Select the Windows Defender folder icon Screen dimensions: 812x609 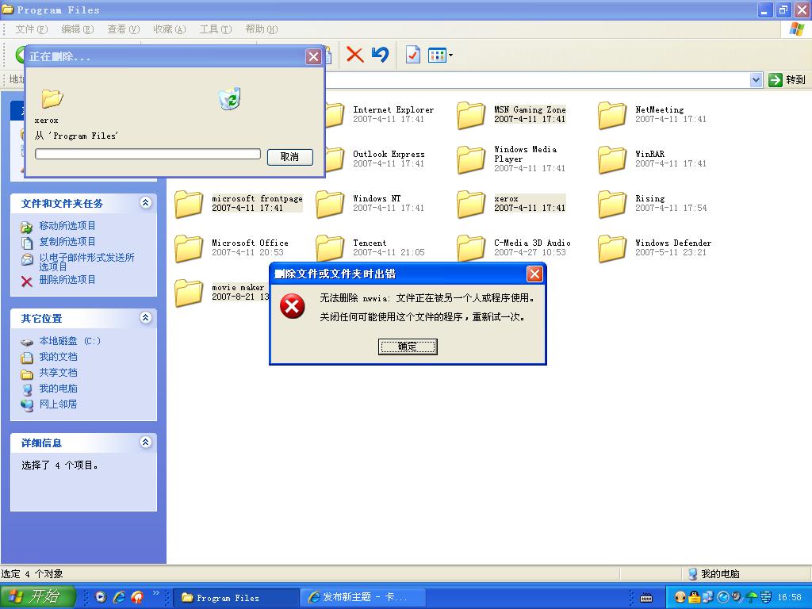[612, 248]
